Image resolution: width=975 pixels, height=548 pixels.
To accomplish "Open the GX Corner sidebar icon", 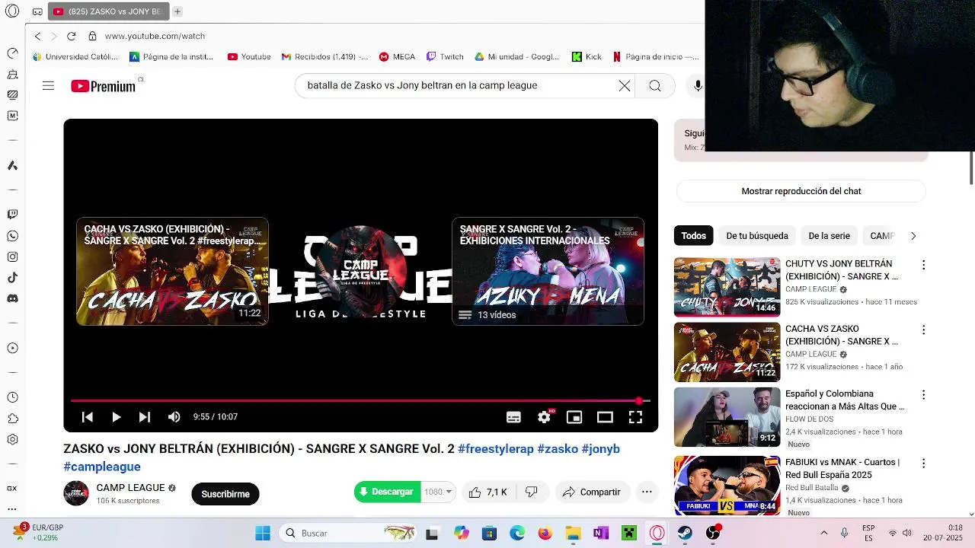I will 12,489.
